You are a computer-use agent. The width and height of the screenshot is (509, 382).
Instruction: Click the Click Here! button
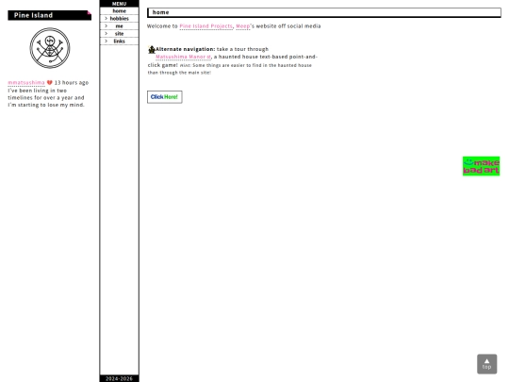click(x=165, y=97)
